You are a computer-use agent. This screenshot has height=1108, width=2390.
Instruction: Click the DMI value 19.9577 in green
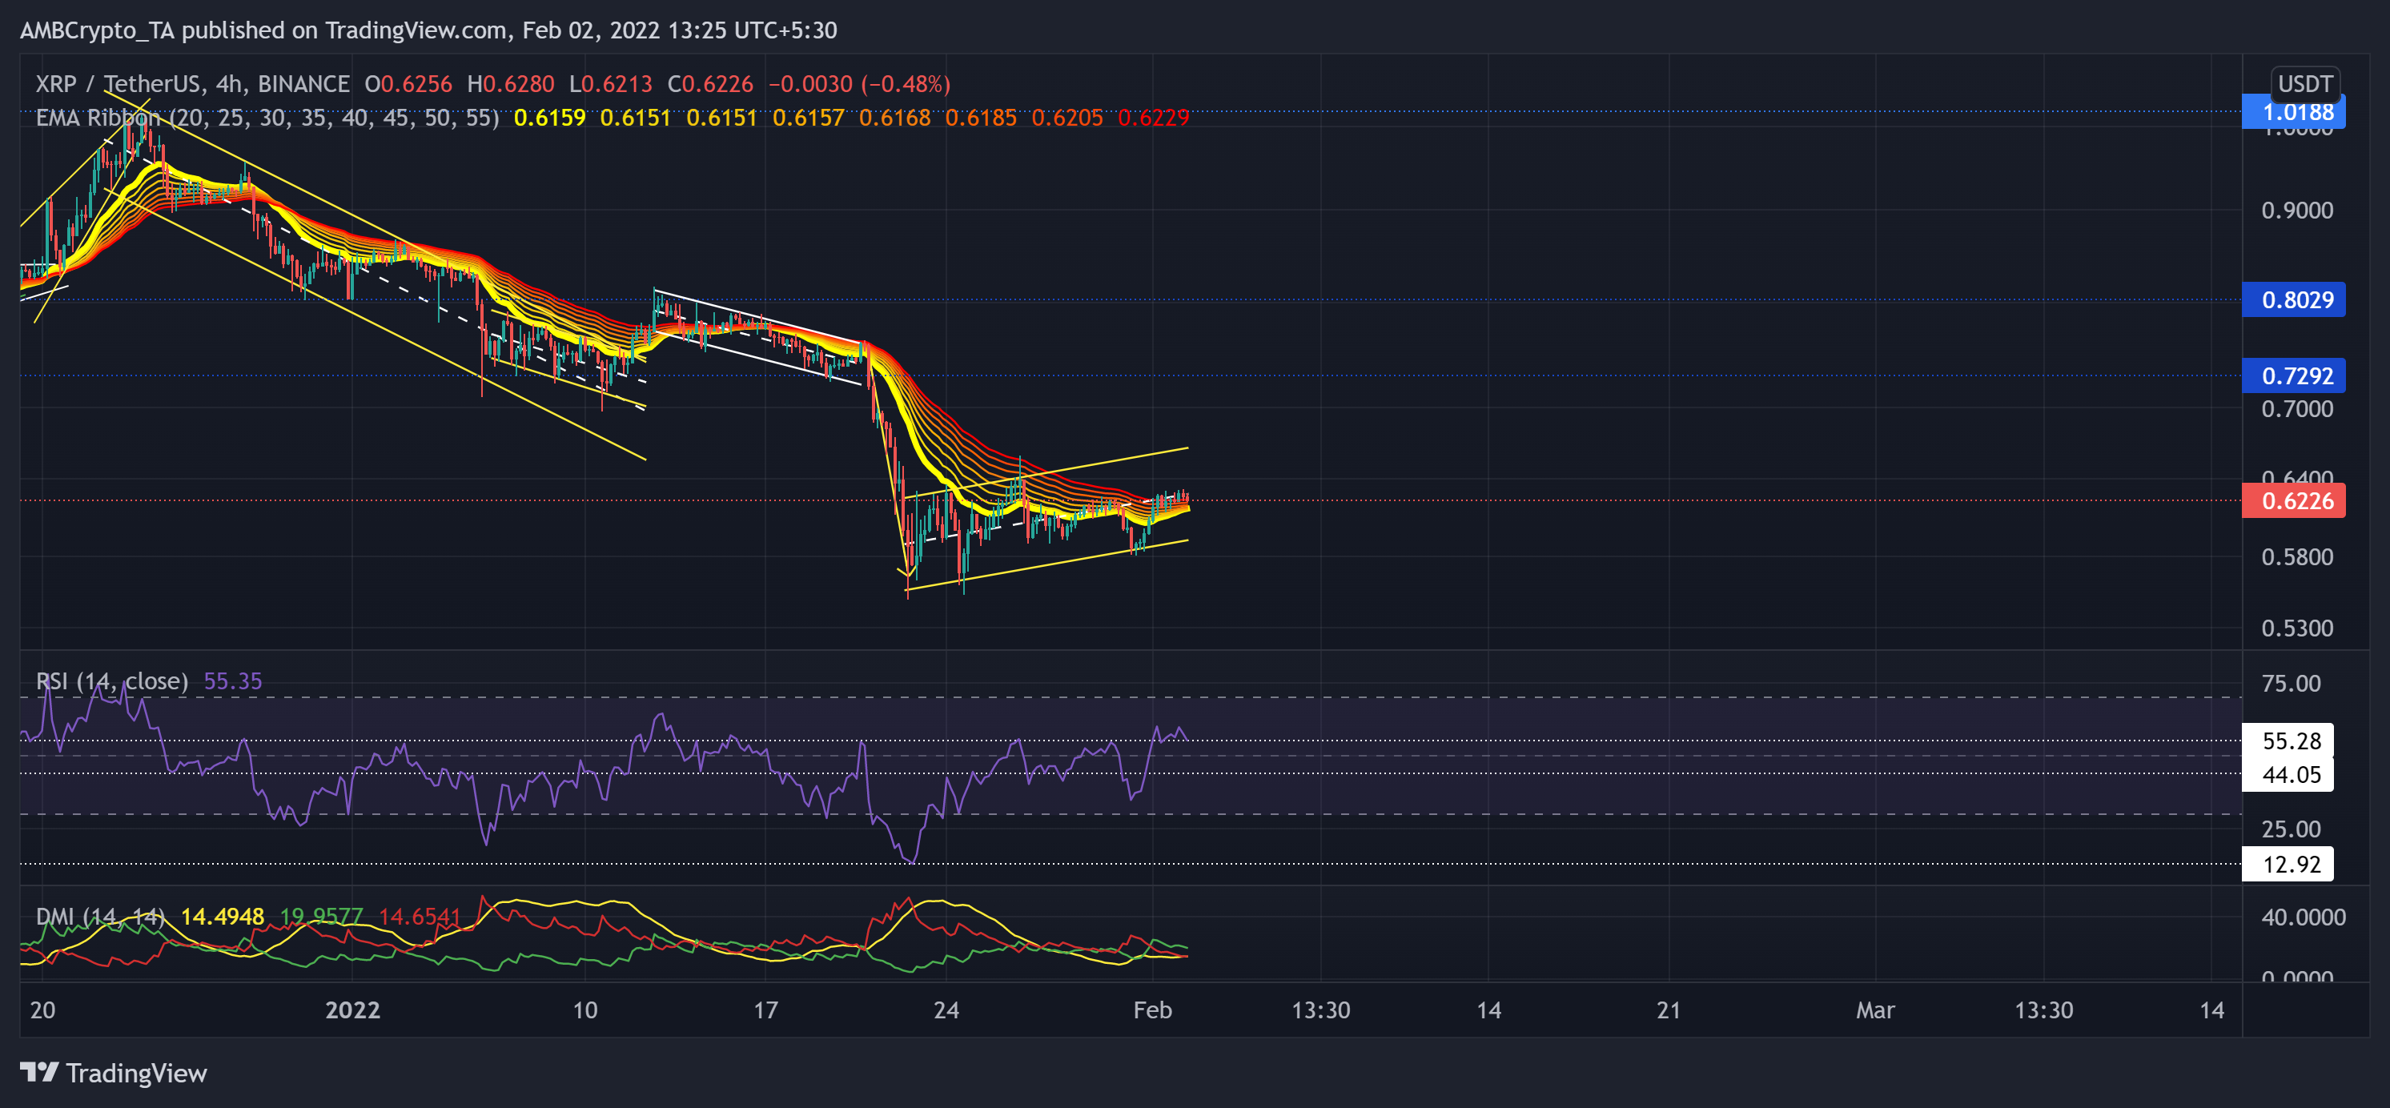pos(322,917)
